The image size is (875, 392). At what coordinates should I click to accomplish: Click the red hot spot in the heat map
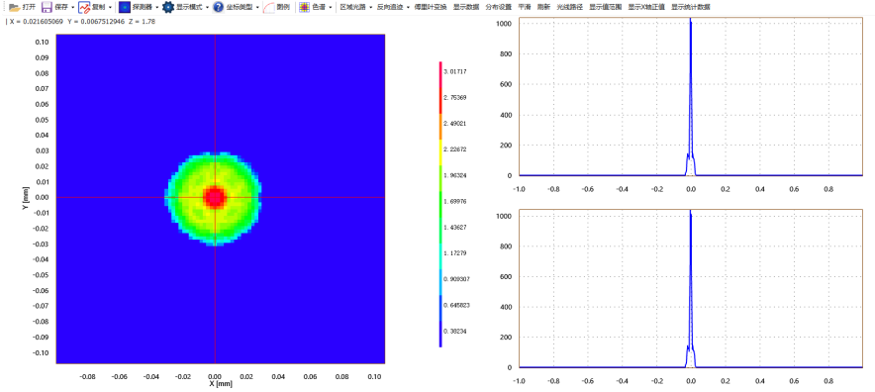[215, 197]
